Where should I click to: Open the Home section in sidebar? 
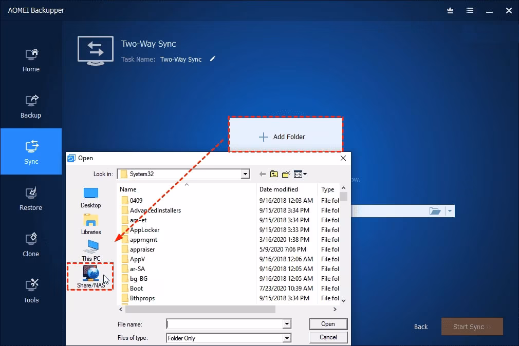point(31,60)
